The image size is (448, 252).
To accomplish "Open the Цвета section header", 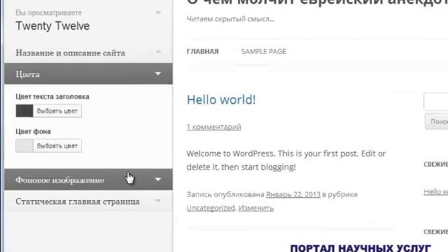I will pos(88,73).
